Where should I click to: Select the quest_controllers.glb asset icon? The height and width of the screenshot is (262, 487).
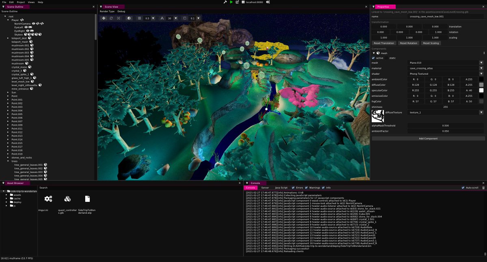point(68,199)
